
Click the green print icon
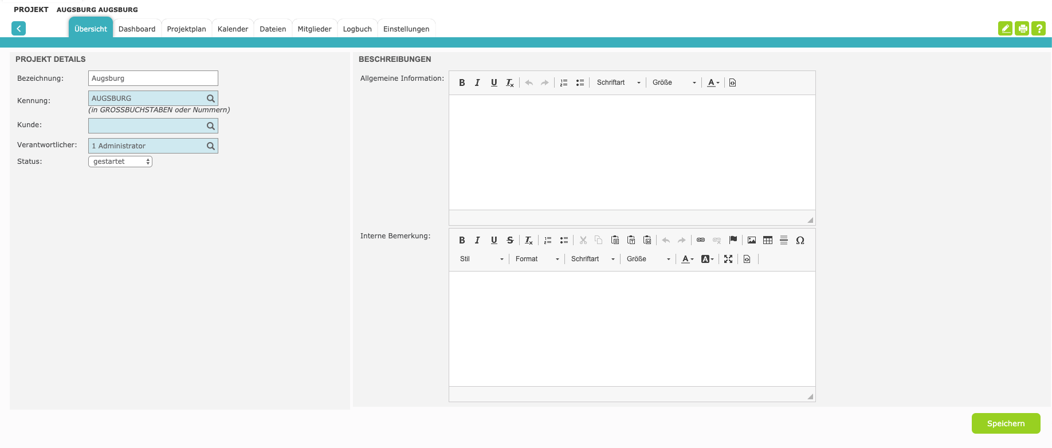click(1022, 29)
